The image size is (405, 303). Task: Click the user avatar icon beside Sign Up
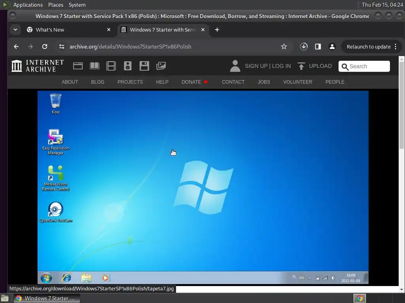pos(235,66)
